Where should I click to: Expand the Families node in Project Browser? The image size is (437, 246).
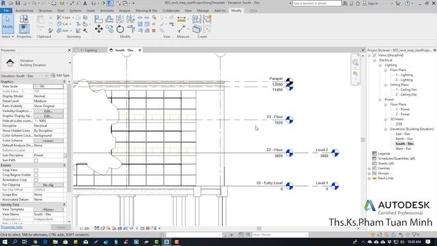pos(369,169)
